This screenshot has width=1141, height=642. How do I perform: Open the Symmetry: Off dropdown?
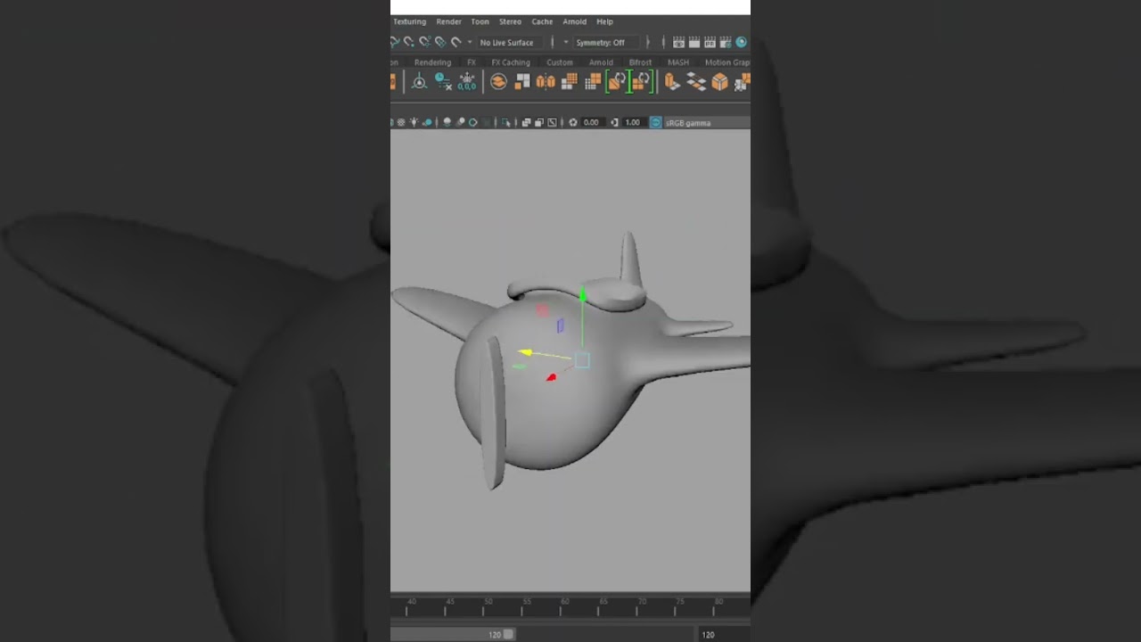(606, 42)
